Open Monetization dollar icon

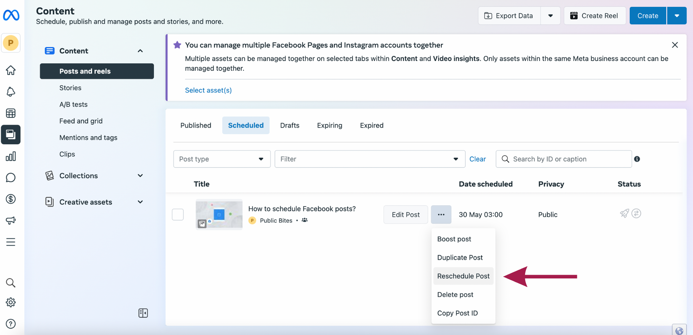(11, 199)
